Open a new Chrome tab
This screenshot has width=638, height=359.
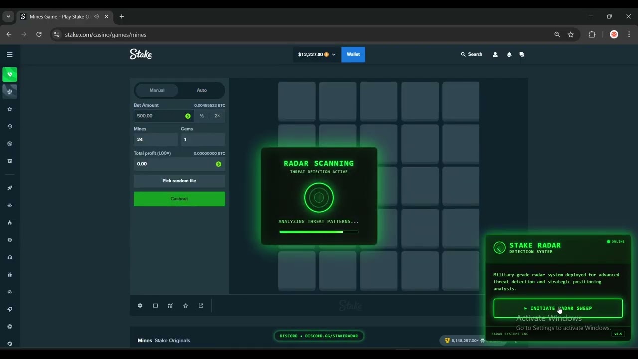122,16
